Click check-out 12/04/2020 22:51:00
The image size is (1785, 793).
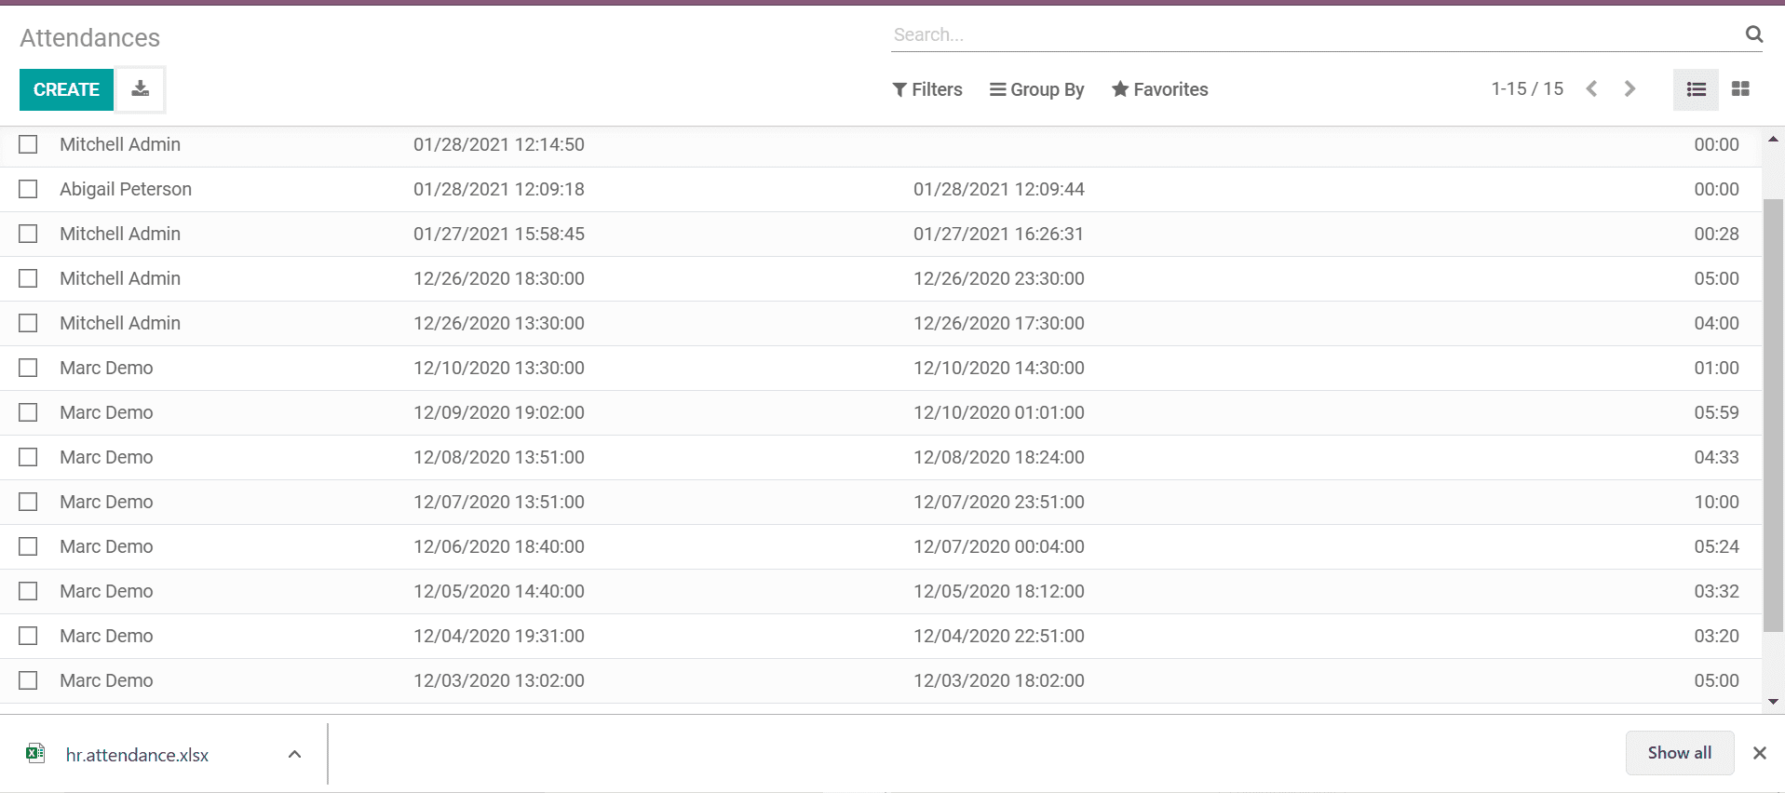coord(999,636)
